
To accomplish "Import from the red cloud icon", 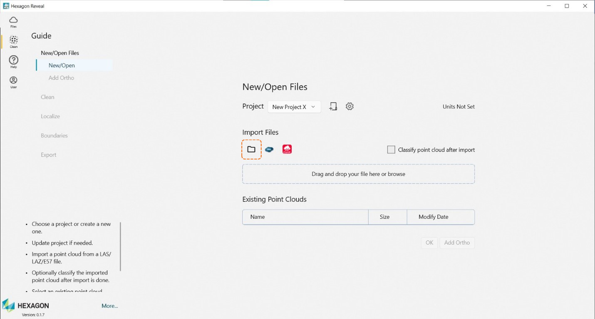I will click(287, 149).
